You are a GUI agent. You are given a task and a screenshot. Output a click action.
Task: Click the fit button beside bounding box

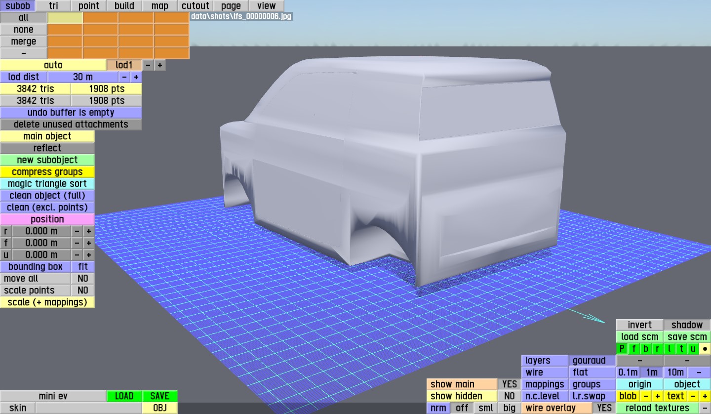click(83, 267)
